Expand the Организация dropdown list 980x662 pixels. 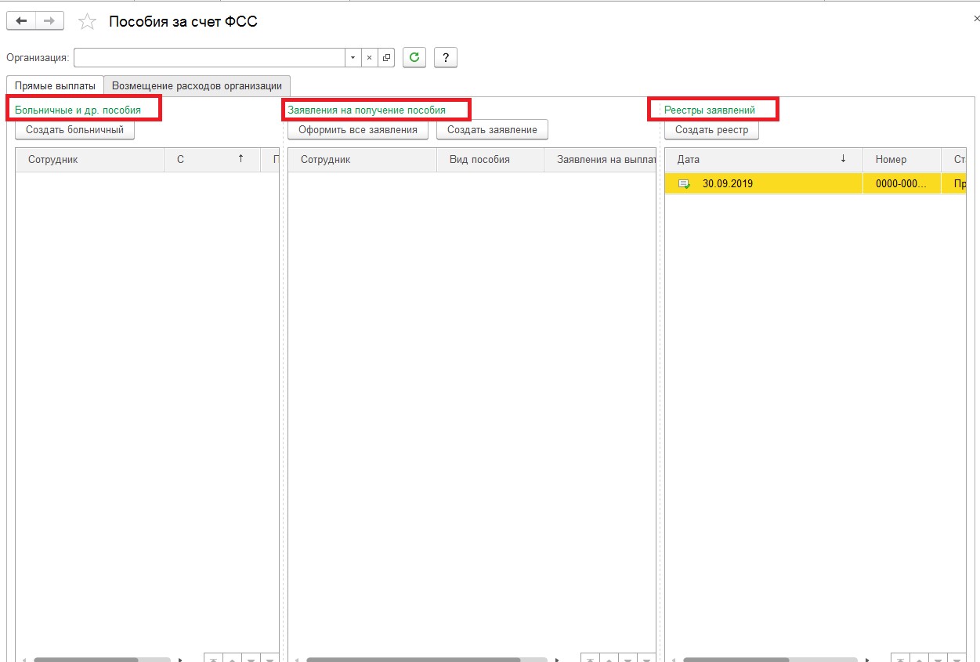point(353,58)
